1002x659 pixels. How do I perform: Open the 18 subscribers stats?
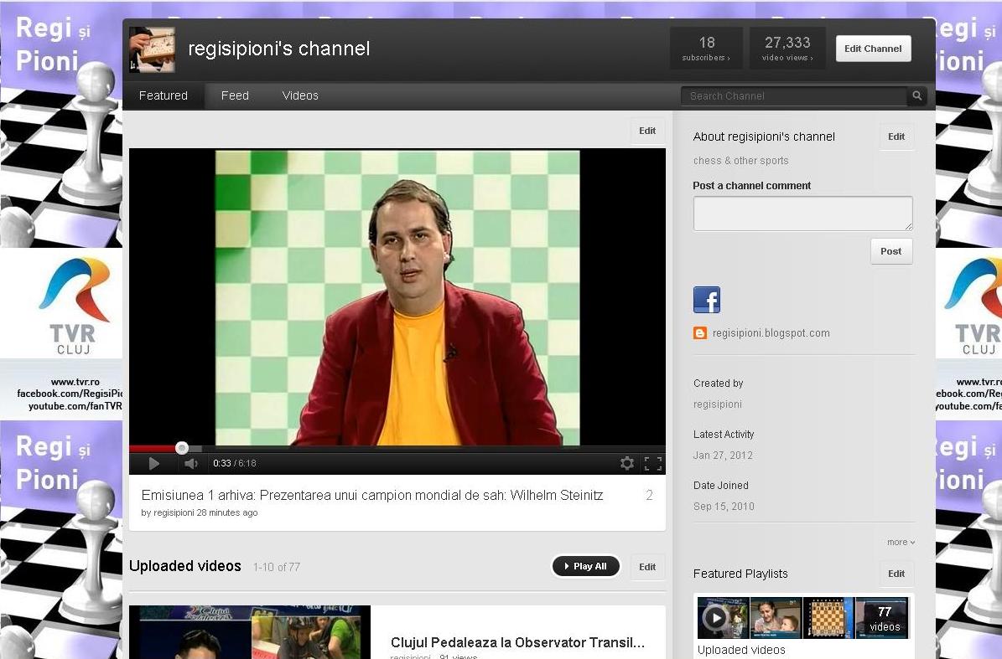[x=706, y=49]
